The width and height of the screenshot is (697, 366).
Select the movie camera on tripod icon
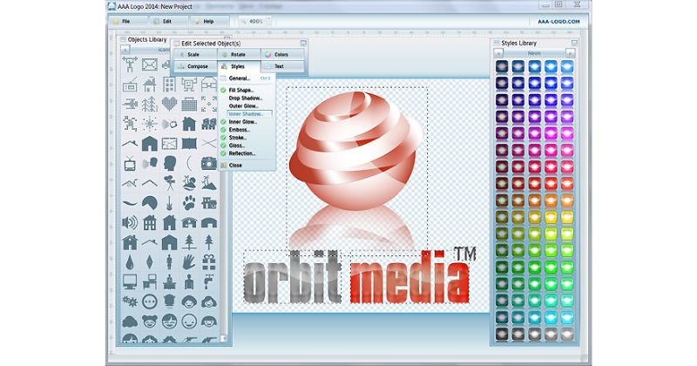169,183
